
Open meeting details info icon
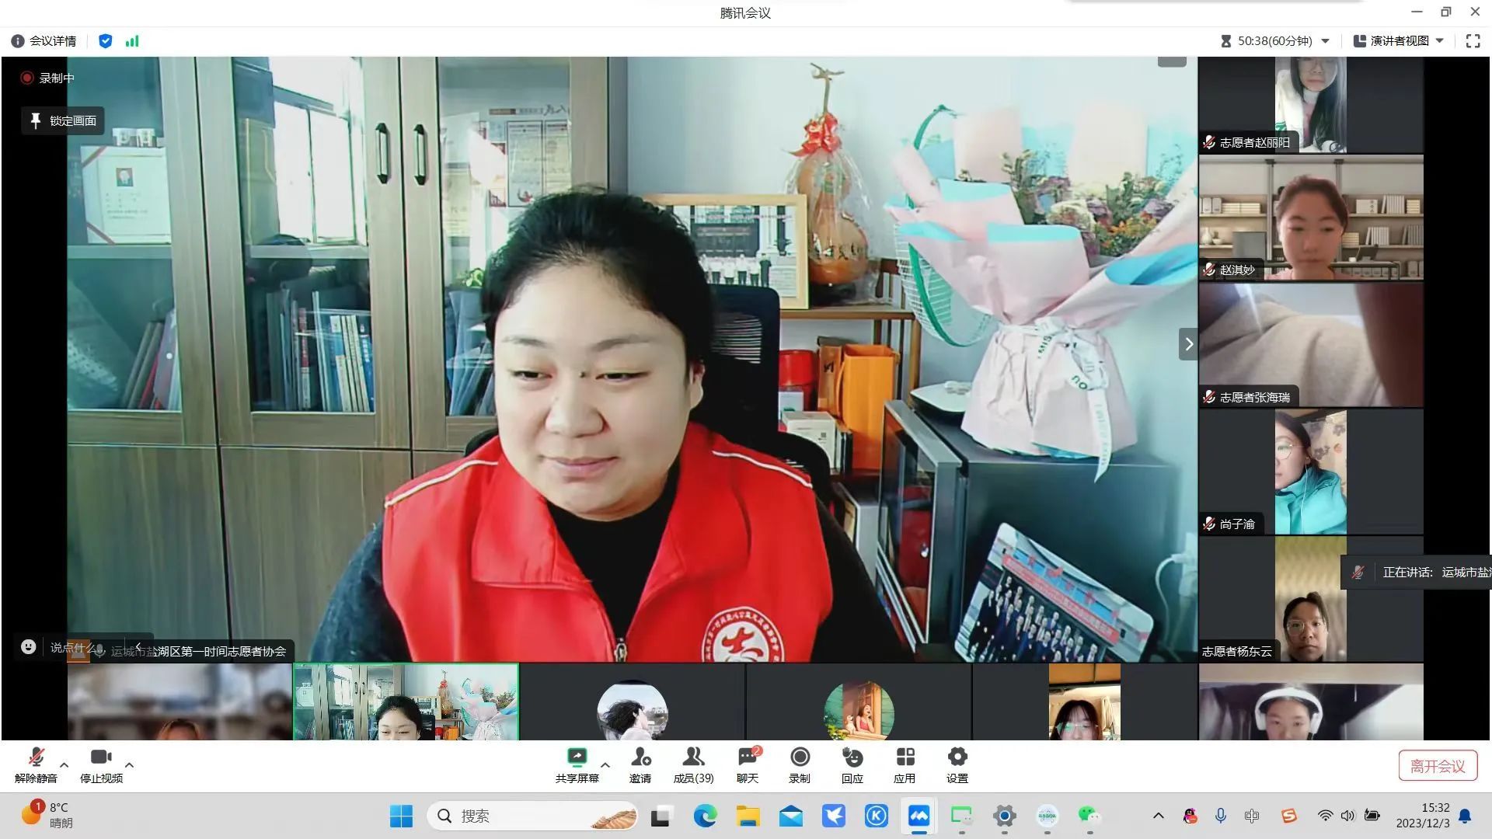tap(17, 41)
